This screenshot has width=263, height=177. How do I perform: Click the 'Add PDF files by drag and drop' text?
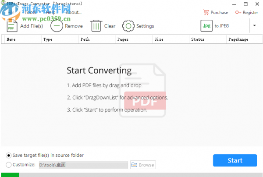point(105,85)
